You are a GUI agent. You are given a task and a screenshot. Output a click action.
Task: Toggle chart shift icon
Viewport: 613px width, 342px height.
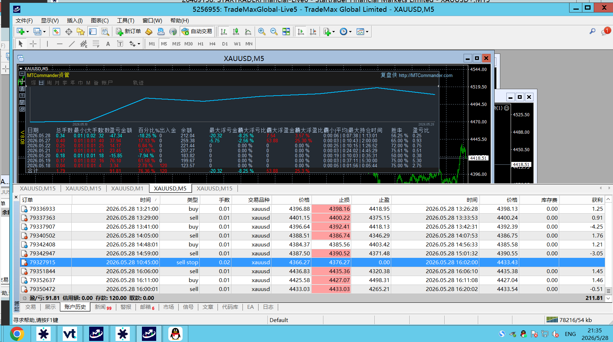[313, 31]
